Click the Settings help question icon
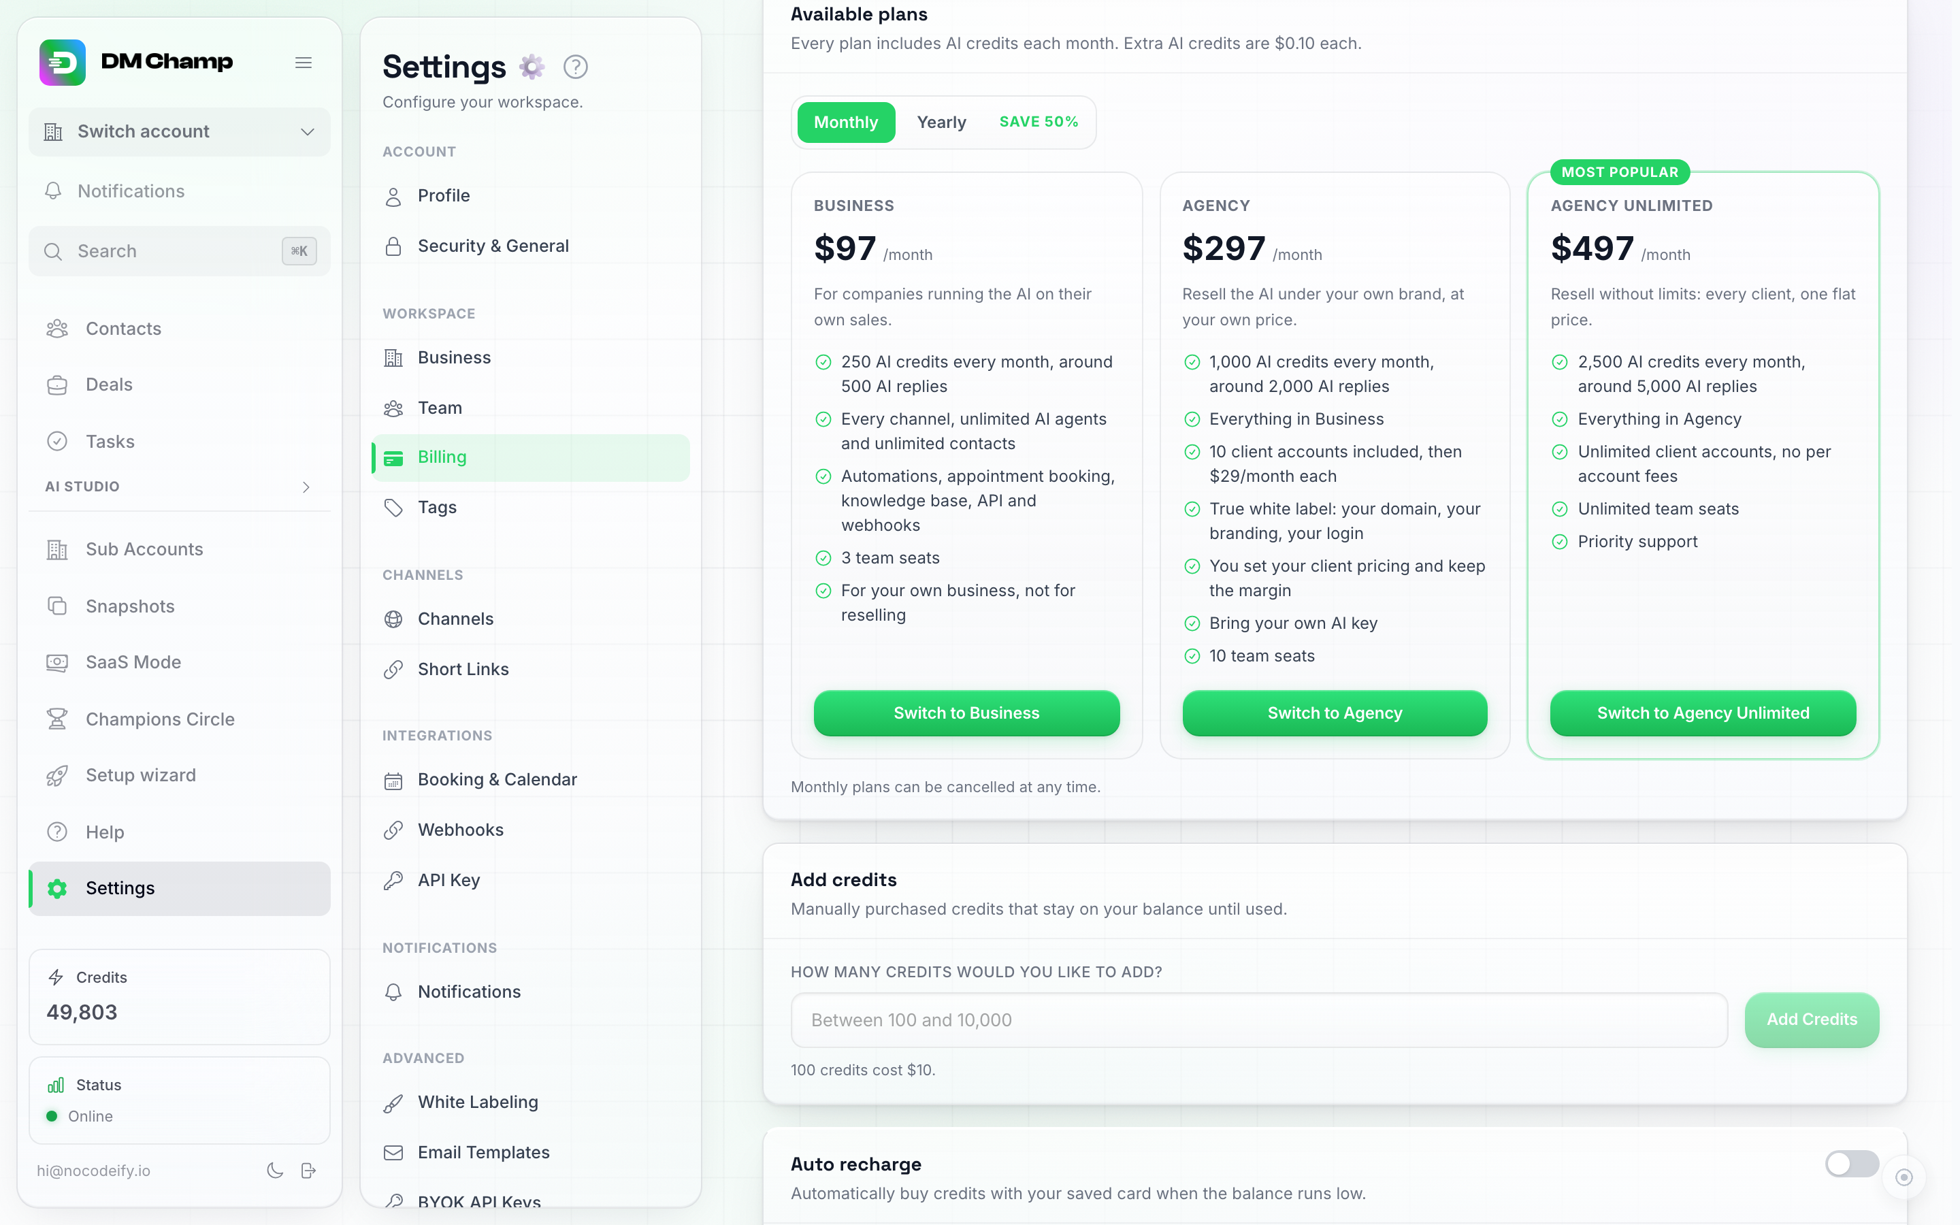This screenshot has width=1960, height=1225. point(575,67)
